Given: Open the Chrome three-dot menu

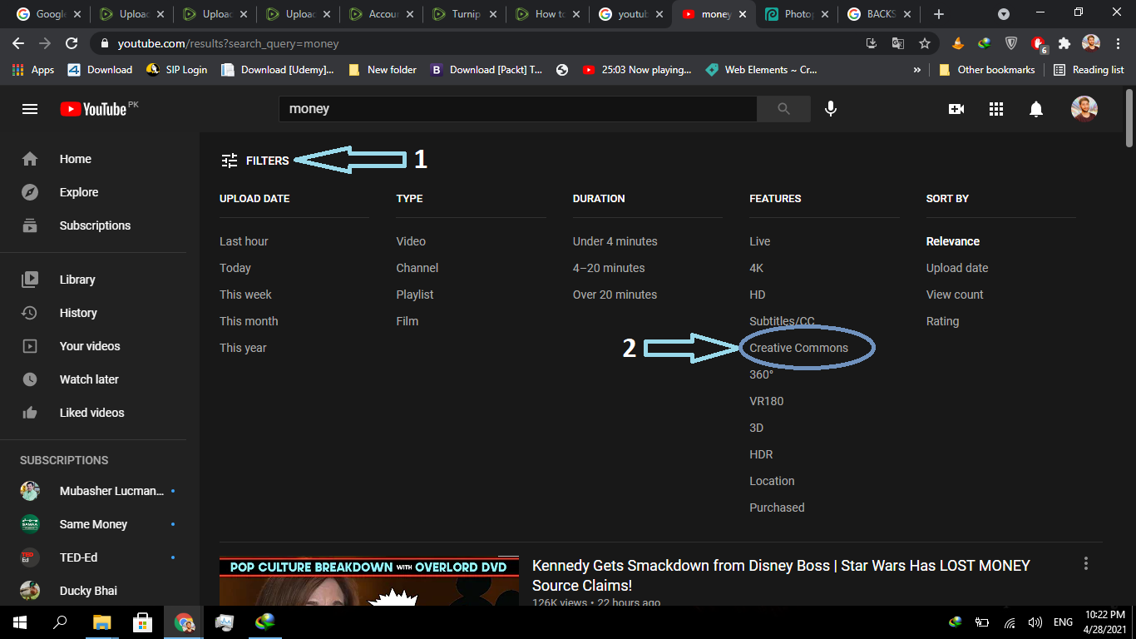Looking at the screenshot, I should coord(1118,43).
